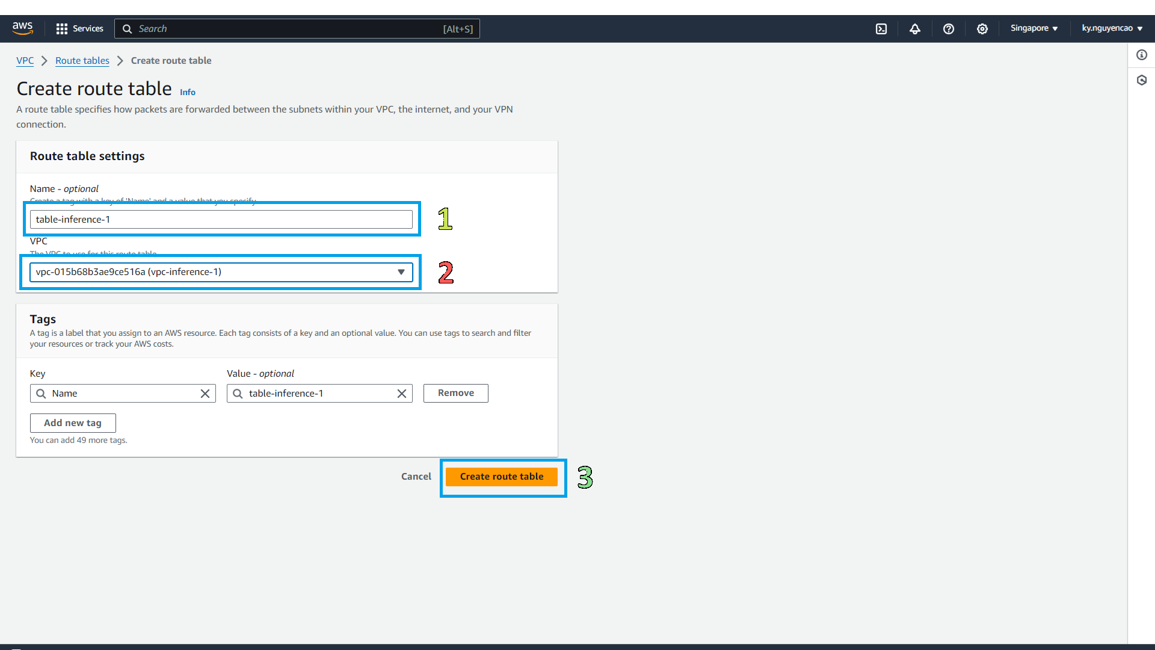Focus the tag Value input field
This screenshot has height=650, width=1155.
coord(319,394)
